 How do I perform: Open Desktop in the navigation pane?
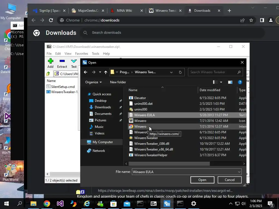pyautogui.click(x=101, y=101)
